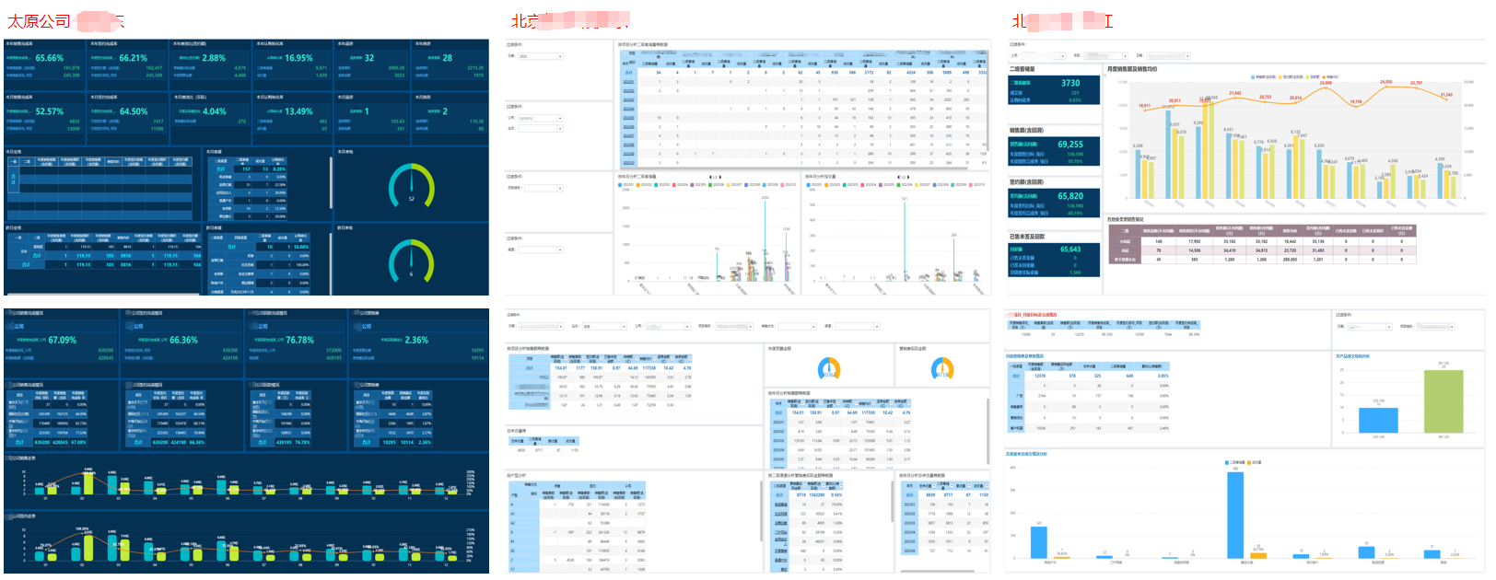Click previous-page arrow of 按年月分析成交量 legend
Image resolution: width=1496 pixels, height=580 pixels.
point(898,177)
